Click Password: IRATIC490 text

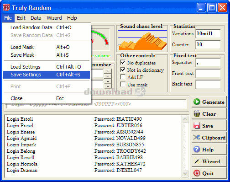118,119
